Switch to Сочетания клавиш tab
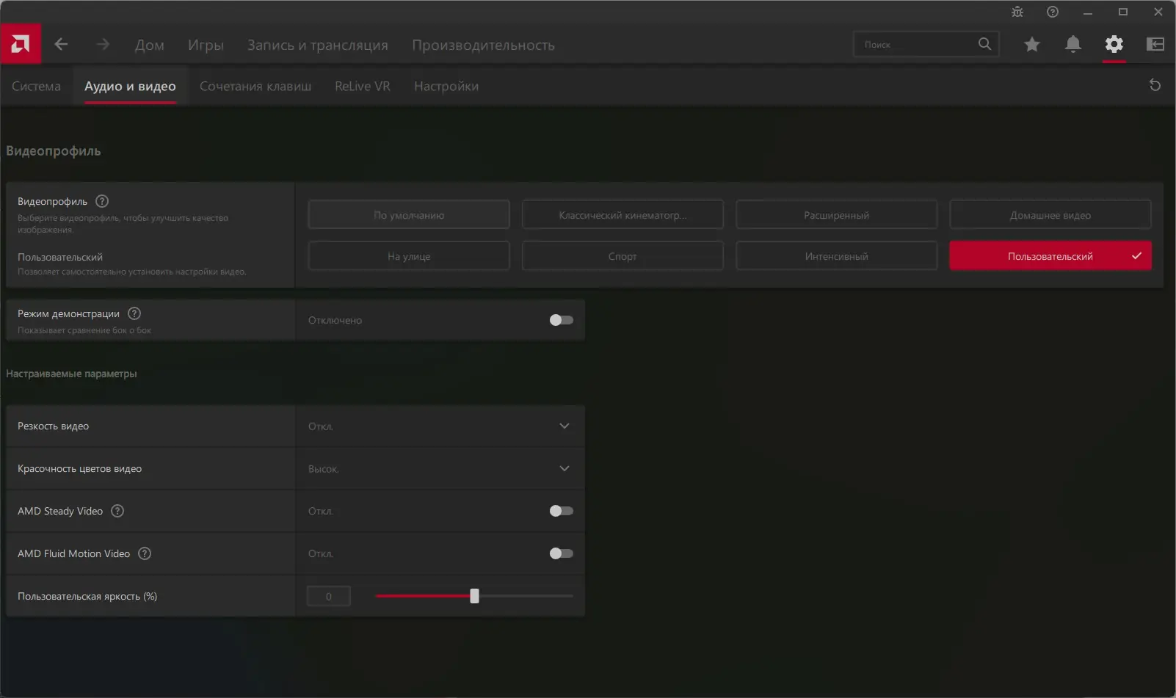Image resolution: width=1176 pixels, height=698 pixels. [255, 86]
